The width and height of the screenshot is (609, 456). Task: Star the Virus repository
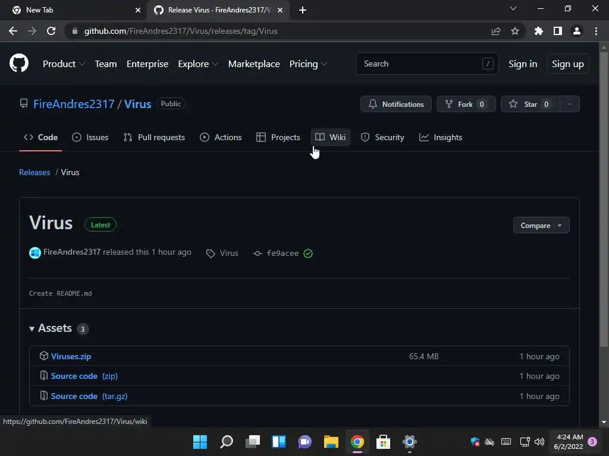coord(530,104)
